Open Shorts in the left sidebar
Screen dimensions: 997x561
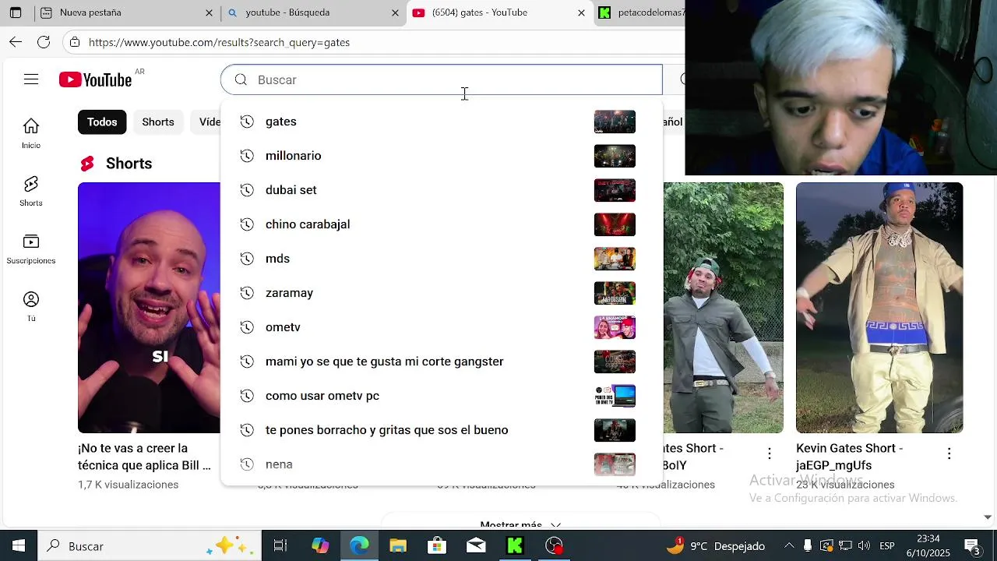[x=31, y=192]
